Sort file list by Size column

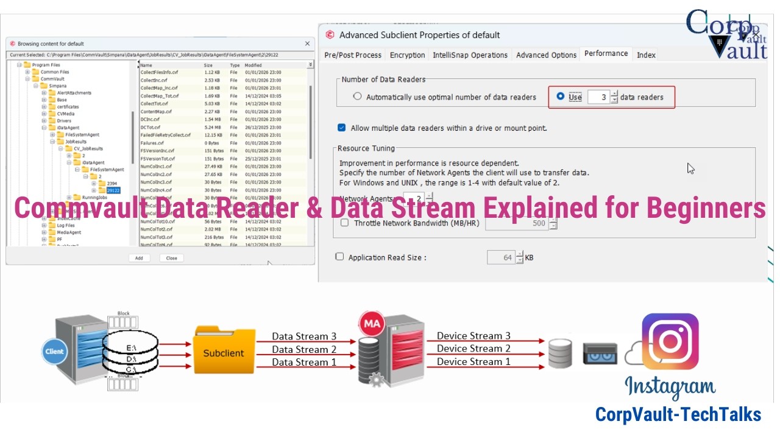pos(215,65)
